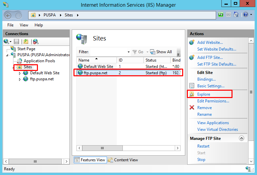Click the status bar network icon

[x=248, y=169]
